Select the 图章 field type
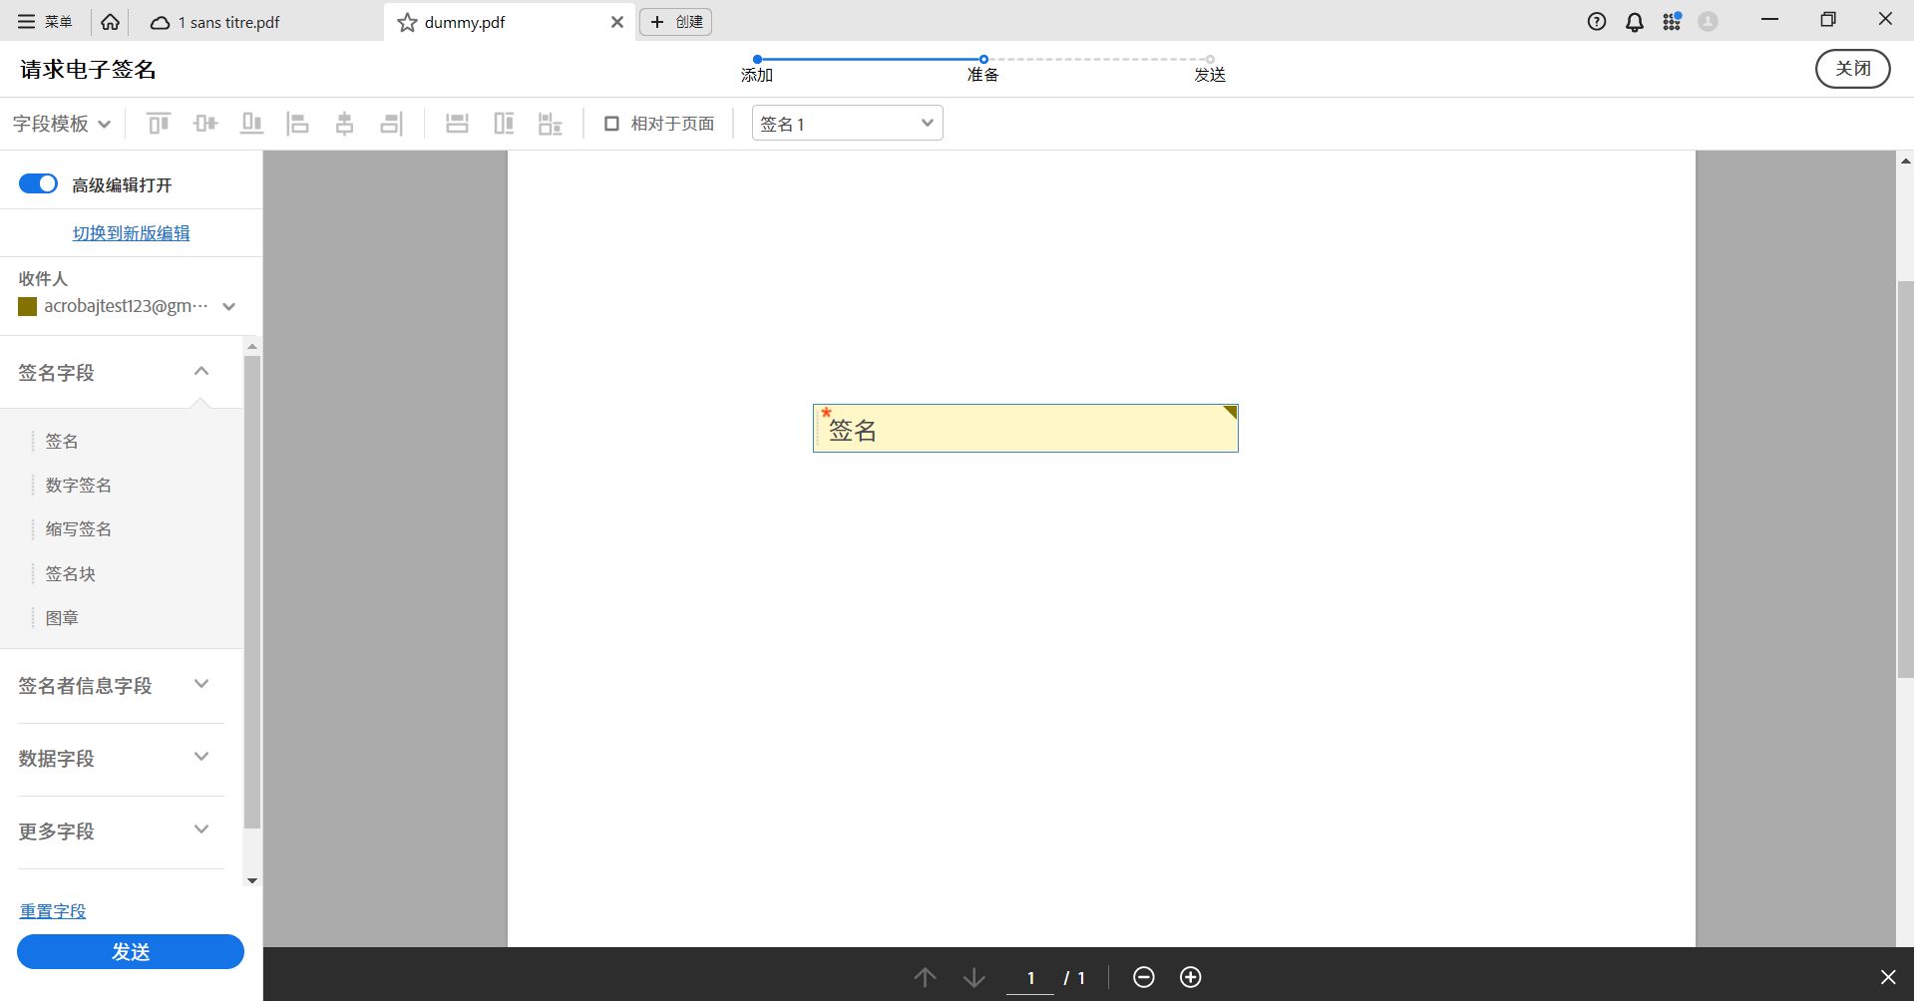This screenshot has height=1001, width=1914. point(62,617)
